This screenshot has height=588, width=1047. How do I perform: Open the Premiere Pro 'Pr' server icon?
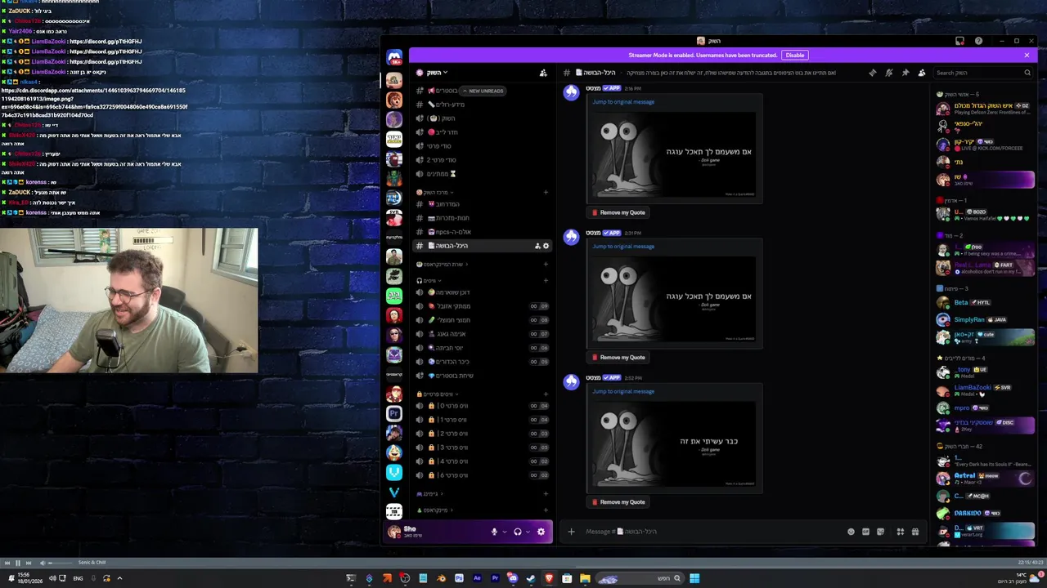(394, 413)
